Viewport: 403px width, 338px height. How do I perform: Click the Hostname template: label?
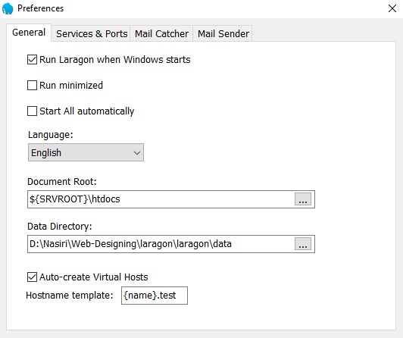[x=70, y=296]
